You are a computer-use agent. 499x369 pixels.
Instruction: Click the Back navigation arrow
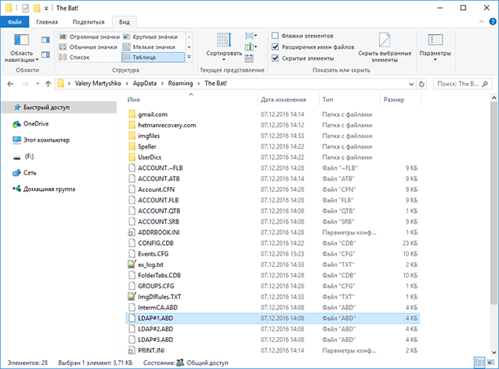pos(11,84)
